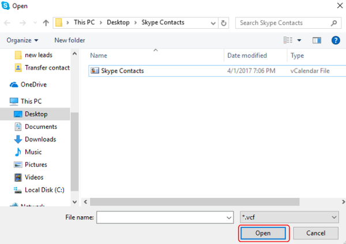
Task: Click the OneDrive cloud icon
Action: tap(14, 85)
